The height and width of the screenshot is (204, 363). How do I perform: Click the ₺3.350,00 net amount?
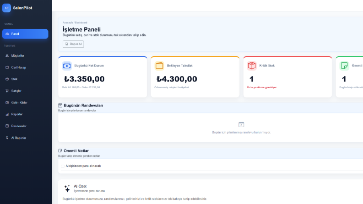tap(84, 79)
